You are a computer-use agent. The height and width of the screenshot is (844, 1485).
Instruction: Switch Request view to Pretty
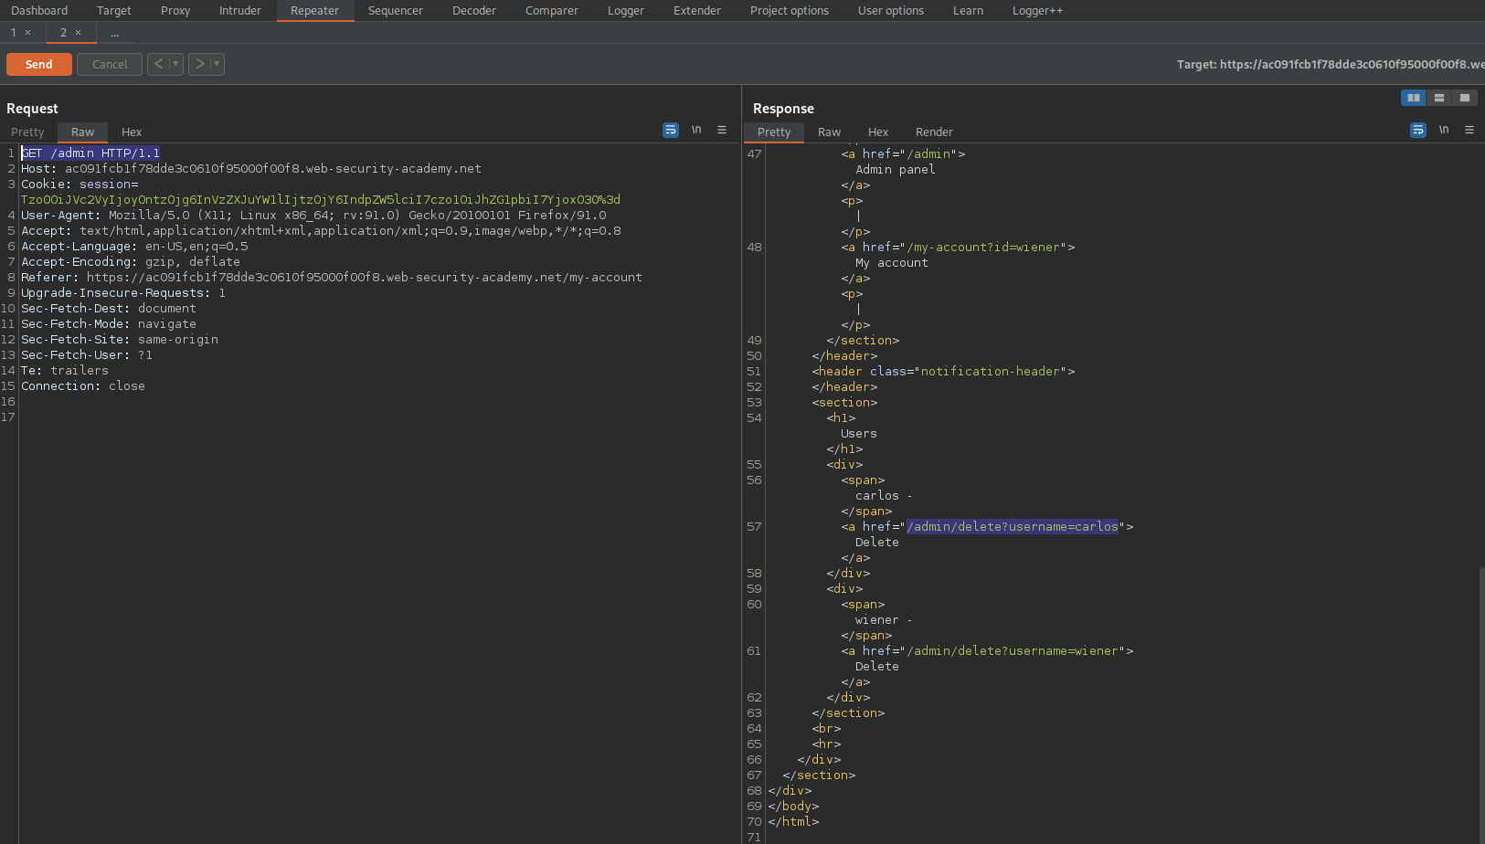point(27,132)
